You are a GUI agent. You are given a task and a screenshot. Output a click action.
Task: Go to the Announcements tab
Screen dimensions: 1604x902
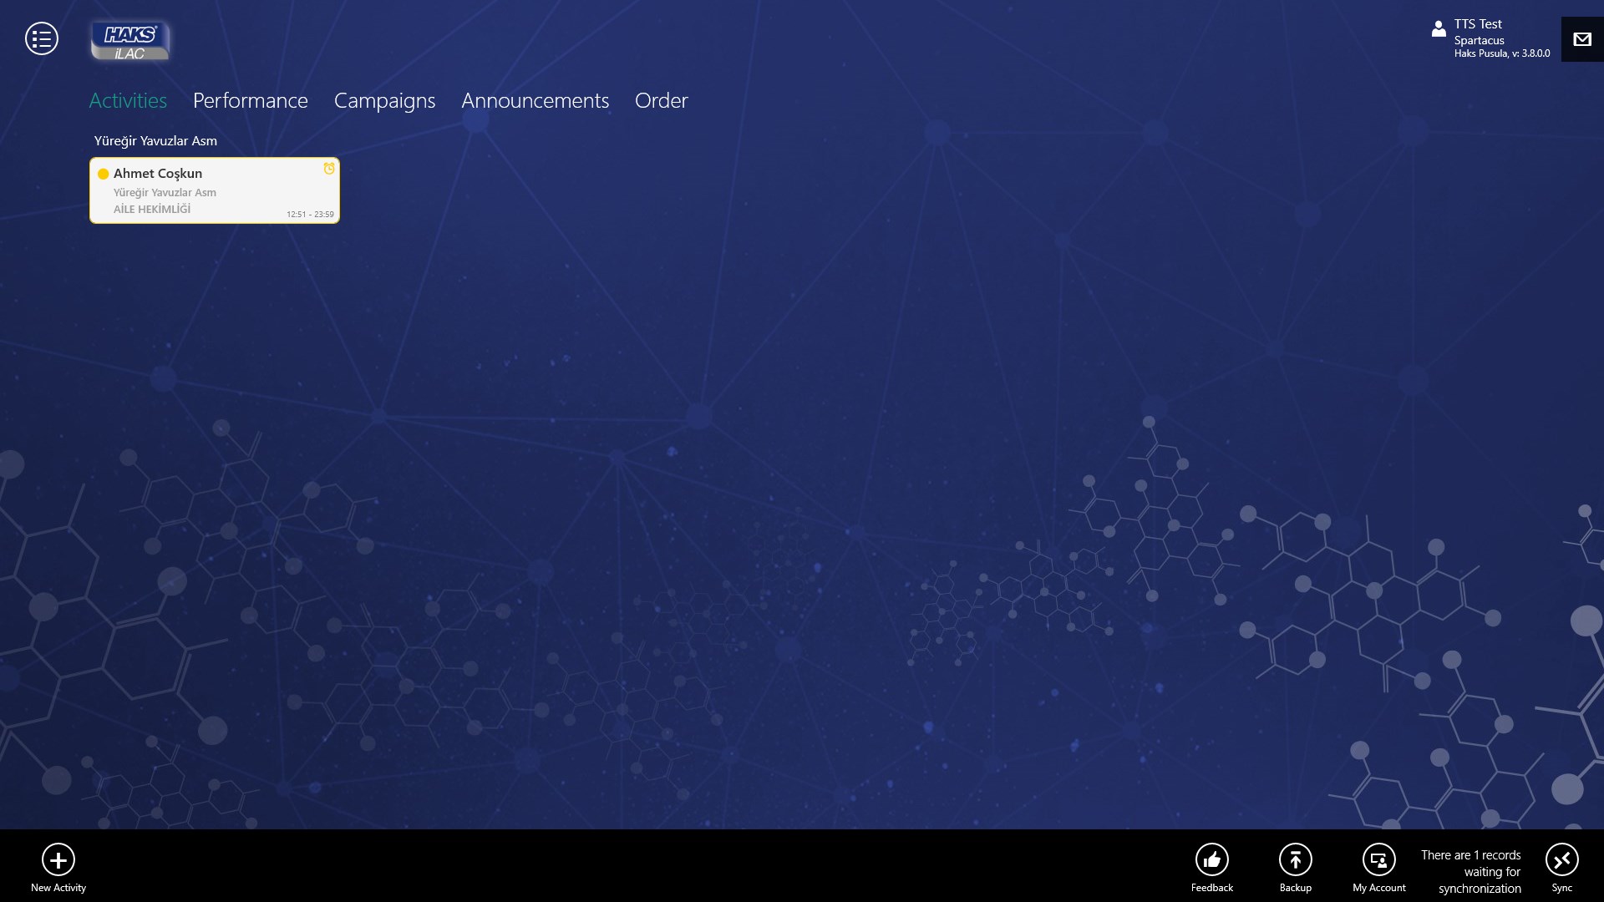coord(535,101)
